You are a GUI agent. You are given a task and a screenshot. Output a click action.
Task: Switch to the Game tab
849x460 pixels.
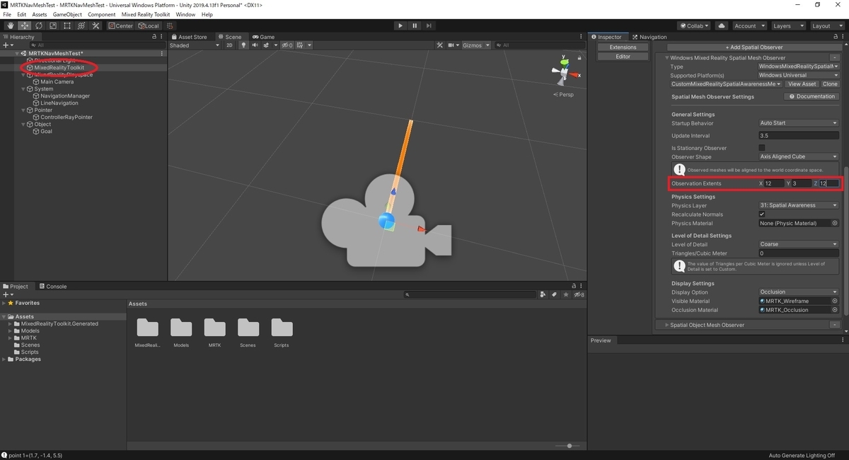[x=263, y=37]
